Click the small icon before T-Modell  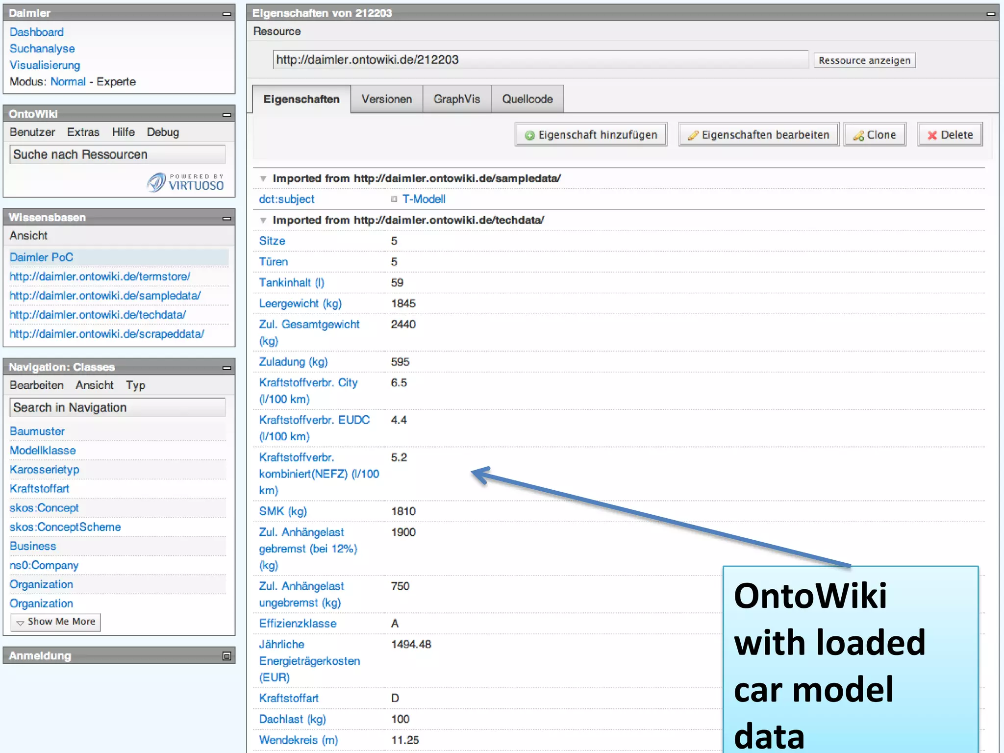coord(394,199)
